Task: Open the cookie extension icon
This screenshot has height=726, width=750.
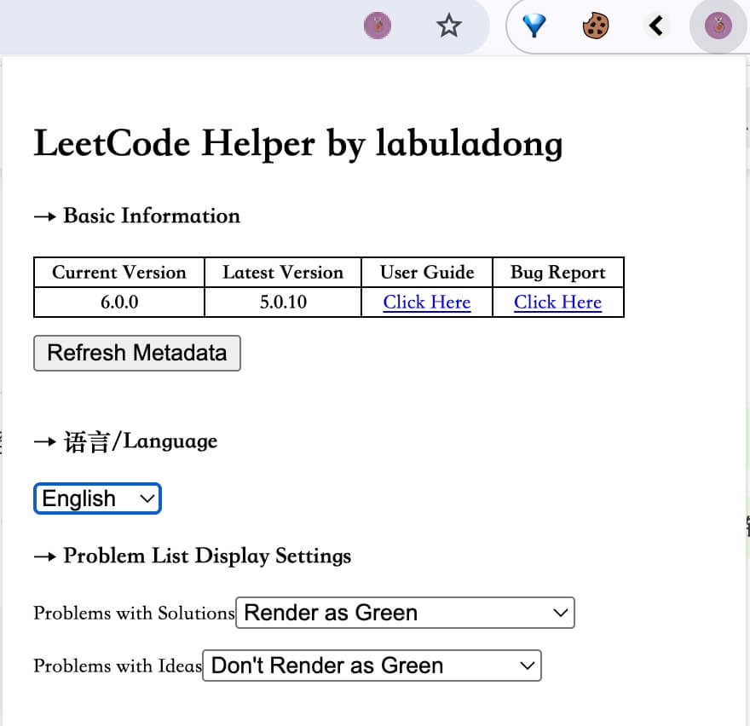Action: point(596,26)
